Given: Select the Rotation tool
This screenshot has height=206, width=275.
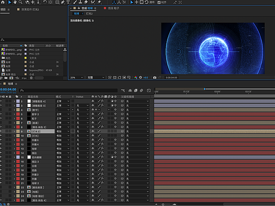Looking at the screenshot, I should (x=45, y=2).
